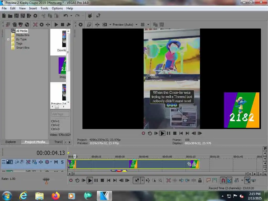This screenshot has height=201, width=268.
Task: Select the All Media bin
Action: [22, 31]
